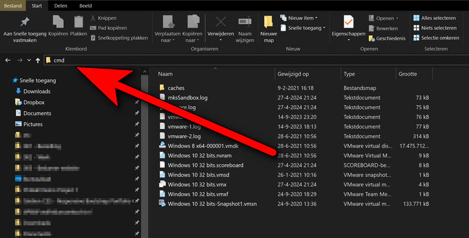Open Documents in the navigation pane
This screenshot has height=238, width=469.
[33, 113]
